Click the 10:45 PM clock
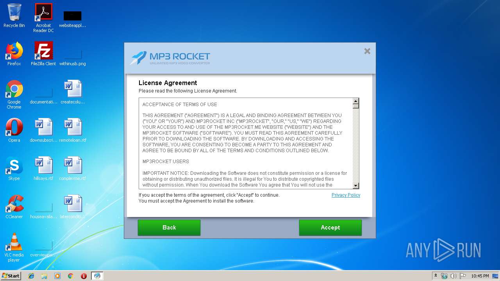 480,276
